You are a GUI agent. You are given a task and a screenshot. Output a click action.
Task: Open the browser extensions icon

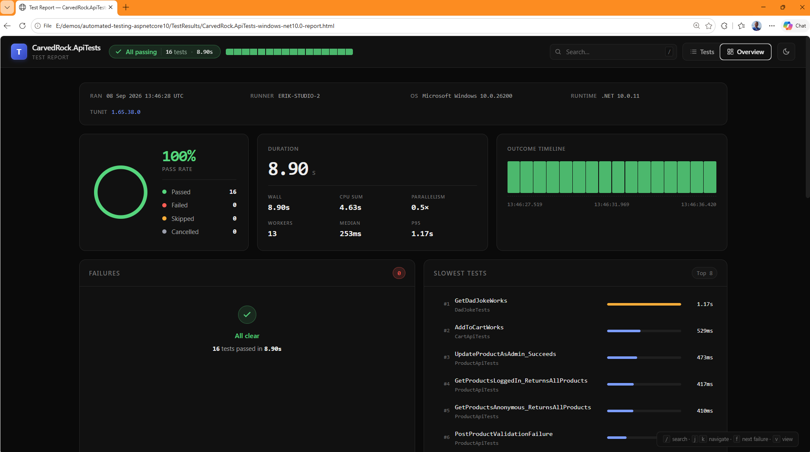pos(724,26)
